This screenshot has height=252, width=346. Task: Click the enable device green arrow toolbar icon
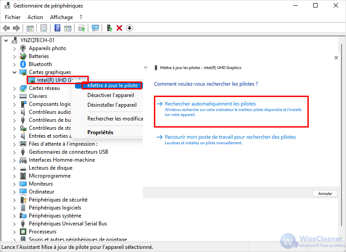[x=110, y=28]
